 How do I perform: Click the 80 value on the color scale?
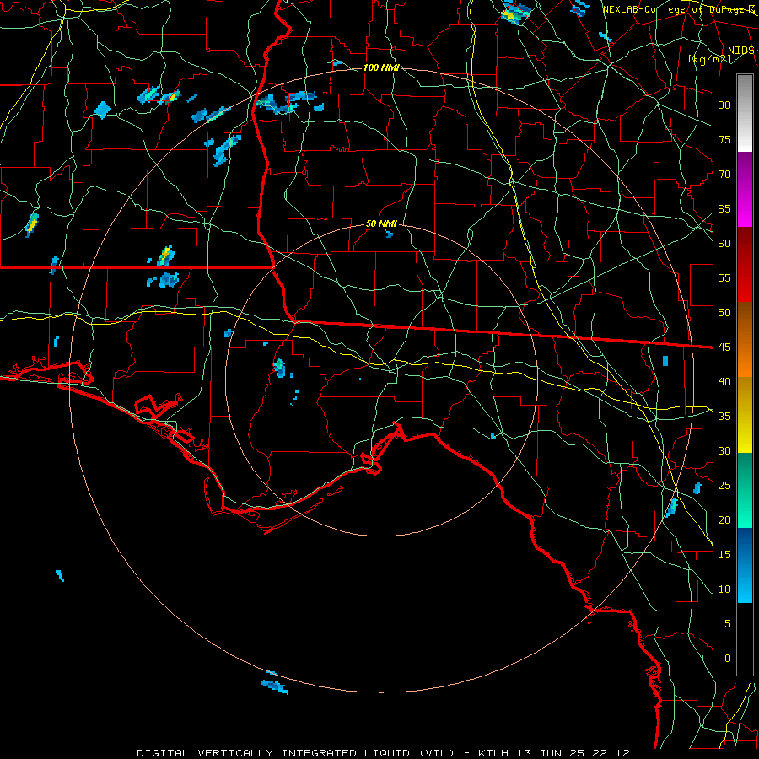(x=724, y=105)
